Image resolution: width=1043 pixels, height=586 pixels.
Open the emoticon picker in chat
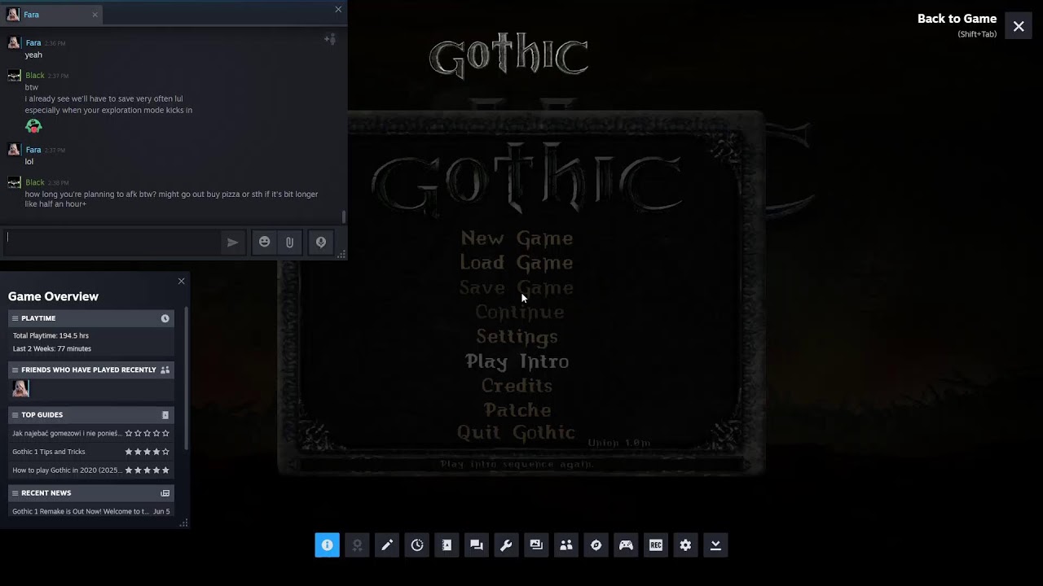(x=264, y=242)
